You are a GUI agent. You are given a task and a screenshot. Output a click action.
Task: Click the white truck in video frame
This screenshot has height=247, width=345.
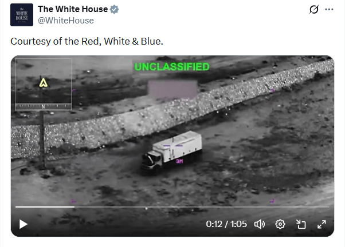click(171, 152)
